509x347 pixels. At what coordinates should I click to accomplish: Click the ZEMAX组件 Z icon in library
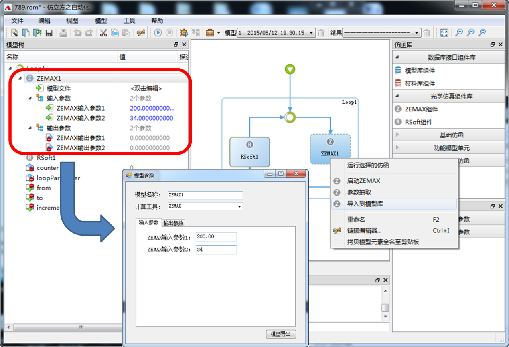tap(398, 109)
